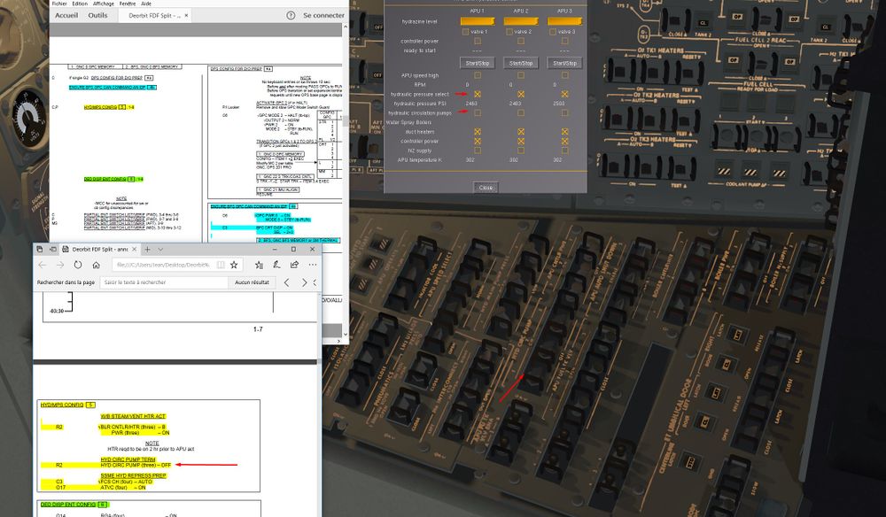The image size is (886, 517).
Task: Click Start/Stop button for APU 2
Action: click(521, 63)
